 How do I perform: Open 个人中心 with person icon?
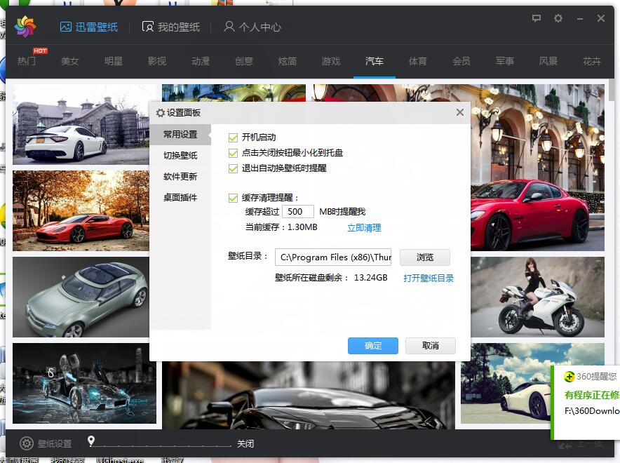pyautogui.click(x=252, y=27)
